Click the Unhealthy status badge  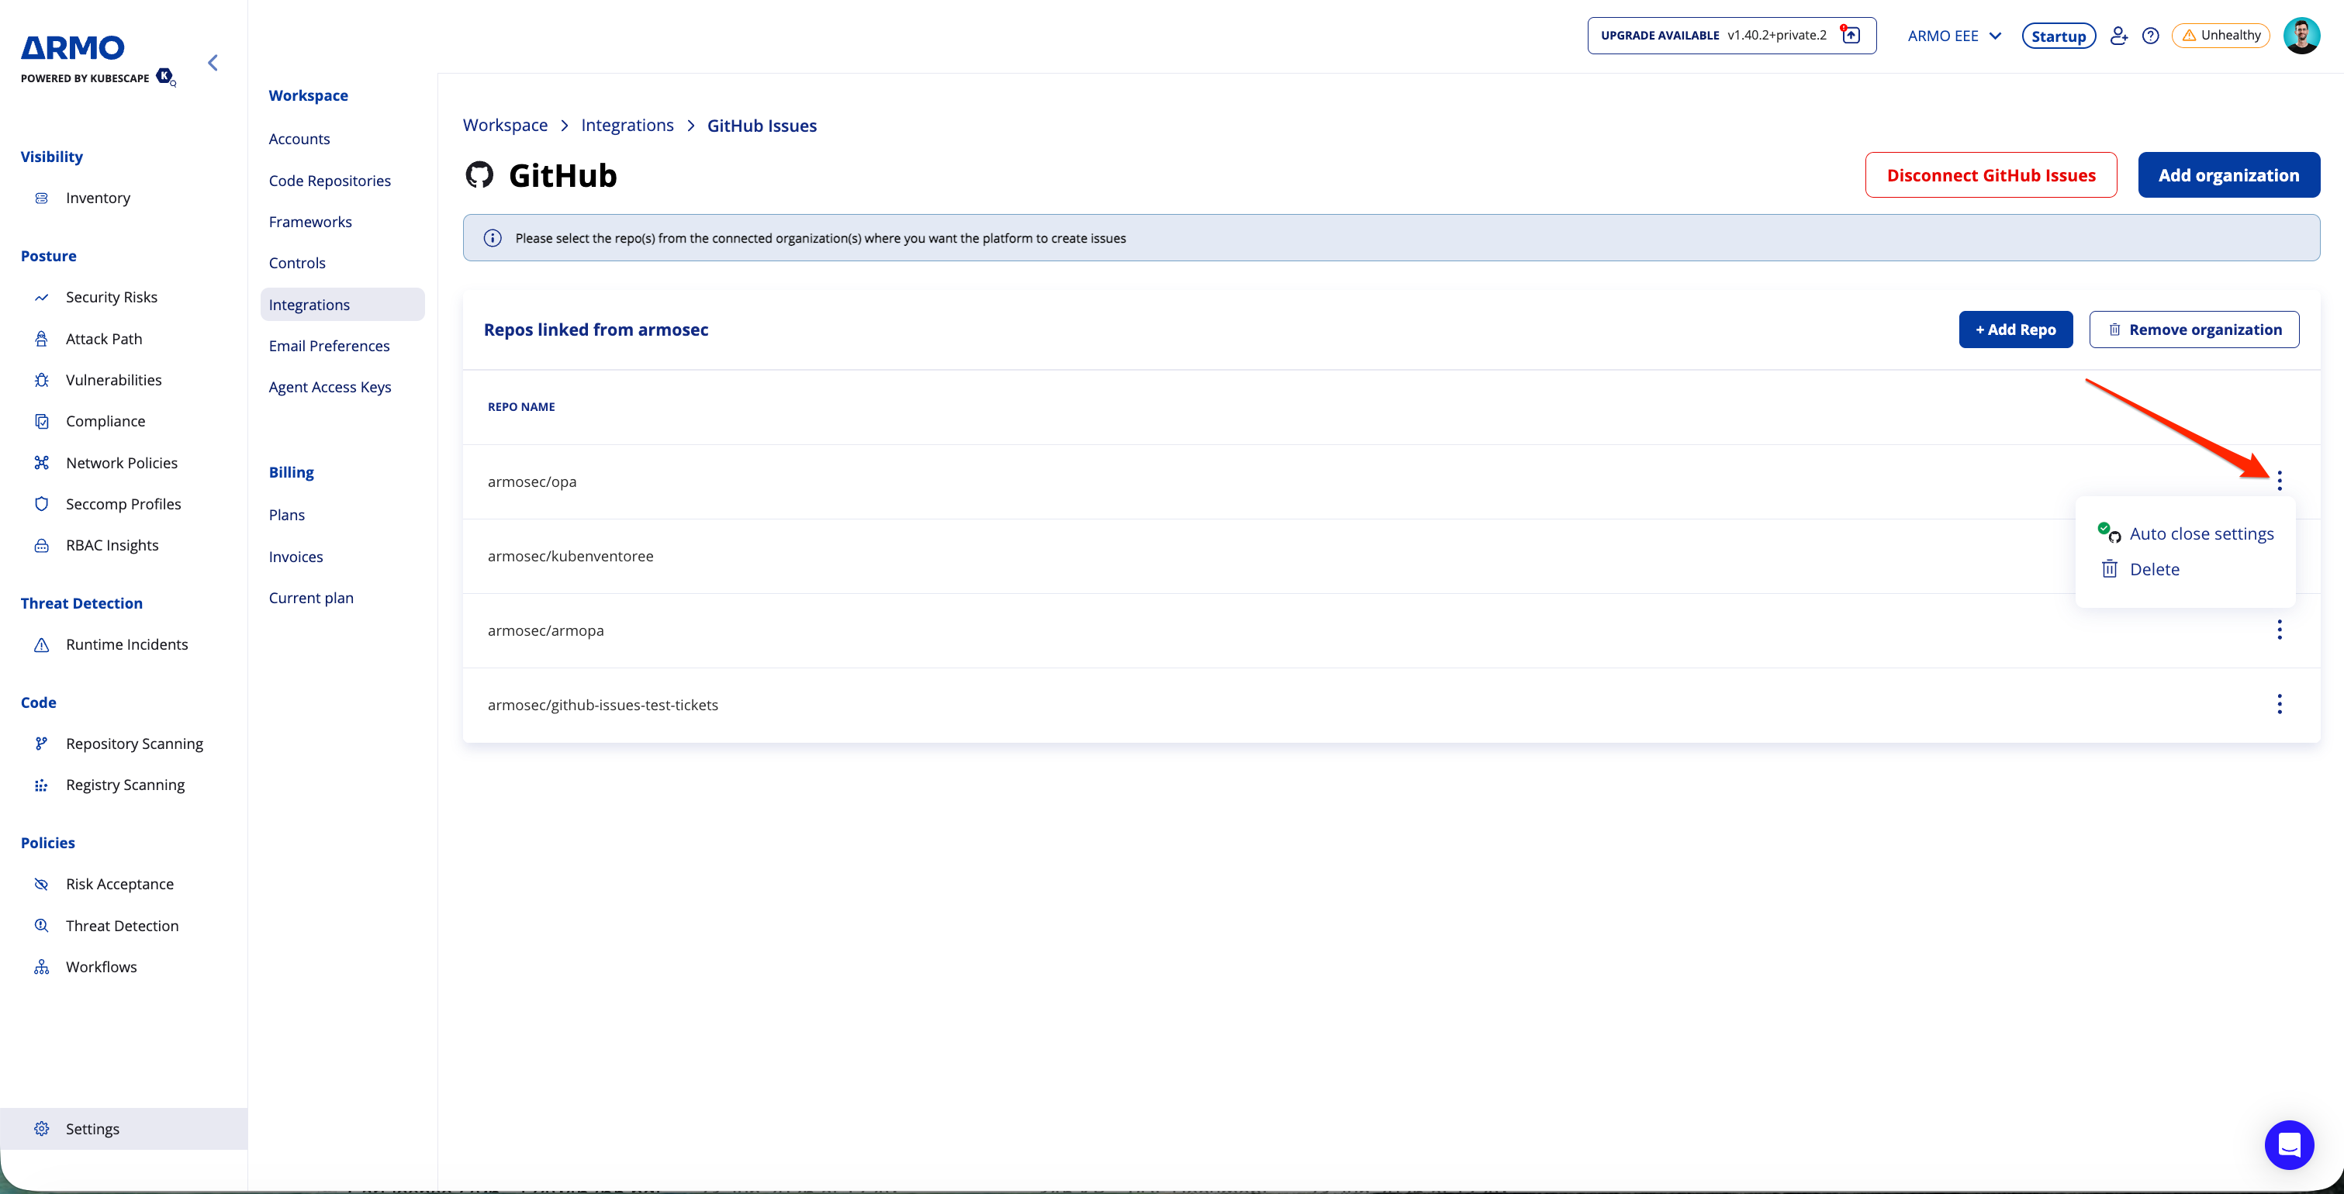pyautogui.click(x=2221, y=36)
